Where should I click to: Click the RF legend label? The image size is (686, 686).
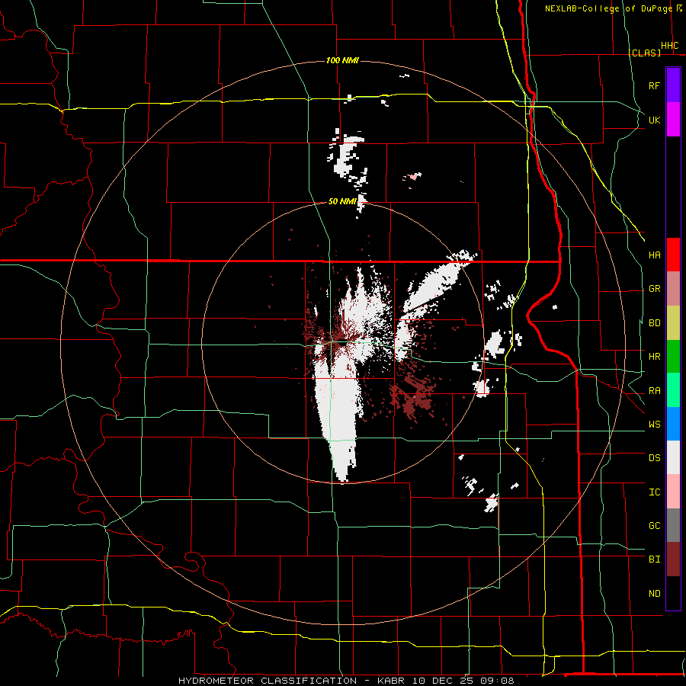[654, 86]
